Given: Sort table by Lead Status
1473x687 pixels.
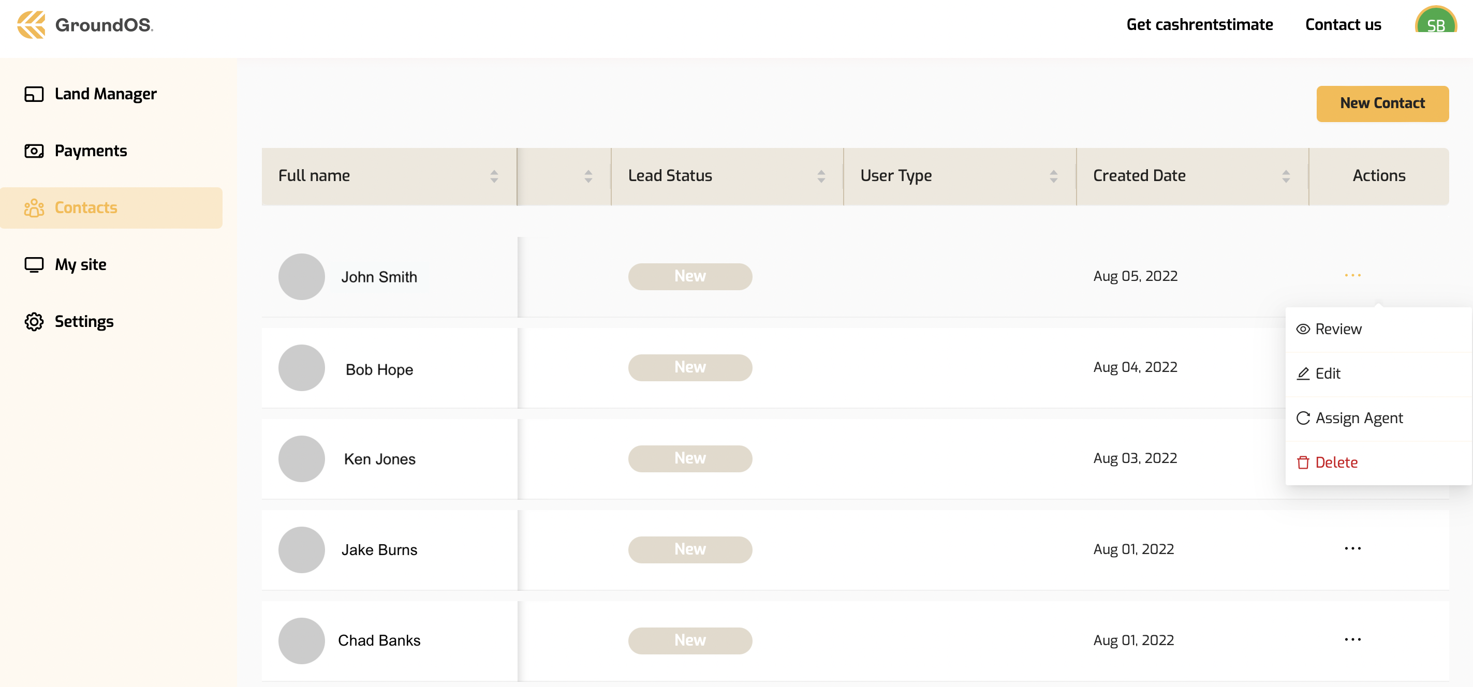Looking at the screenshot, I should pos(820,176).
